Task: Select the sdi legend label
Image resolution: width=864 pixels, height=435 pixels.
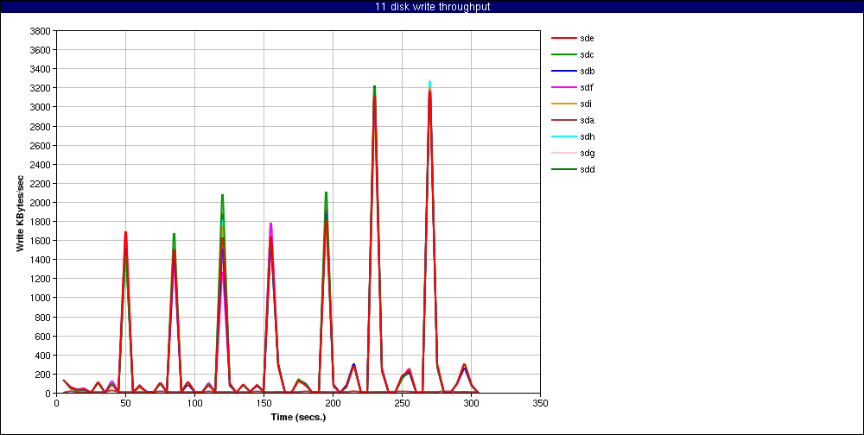Action: click(x=586, y=104)
